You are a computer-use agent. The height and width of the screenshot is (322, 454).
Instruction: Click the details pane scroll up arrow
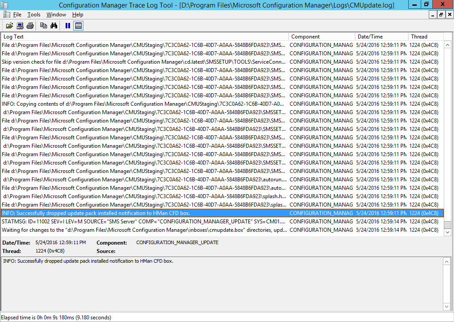(x=447, y=262)
